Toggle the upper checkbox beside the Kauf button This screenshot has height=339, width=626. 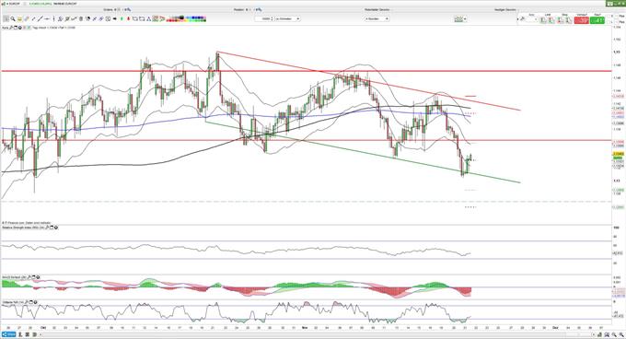(x=609, y=17)
